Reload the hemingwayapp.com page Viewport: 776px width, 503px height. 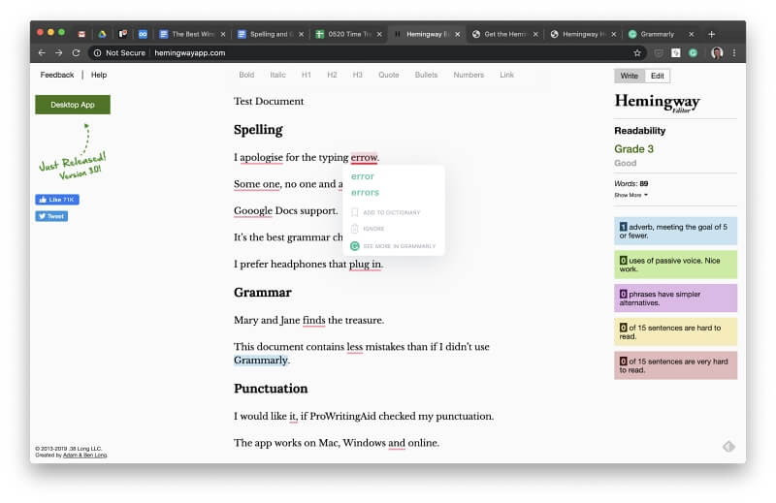coord(76,52)
